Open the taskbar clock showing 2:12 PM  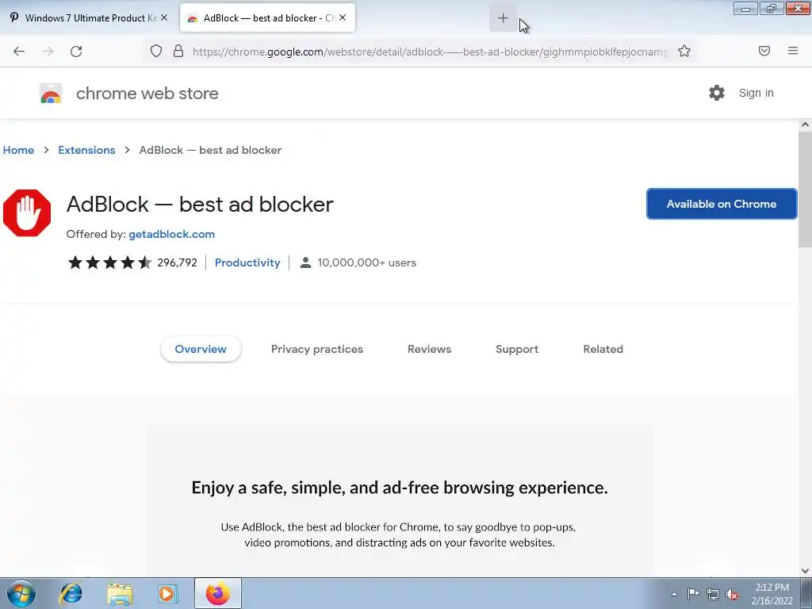tap(772, 593)
